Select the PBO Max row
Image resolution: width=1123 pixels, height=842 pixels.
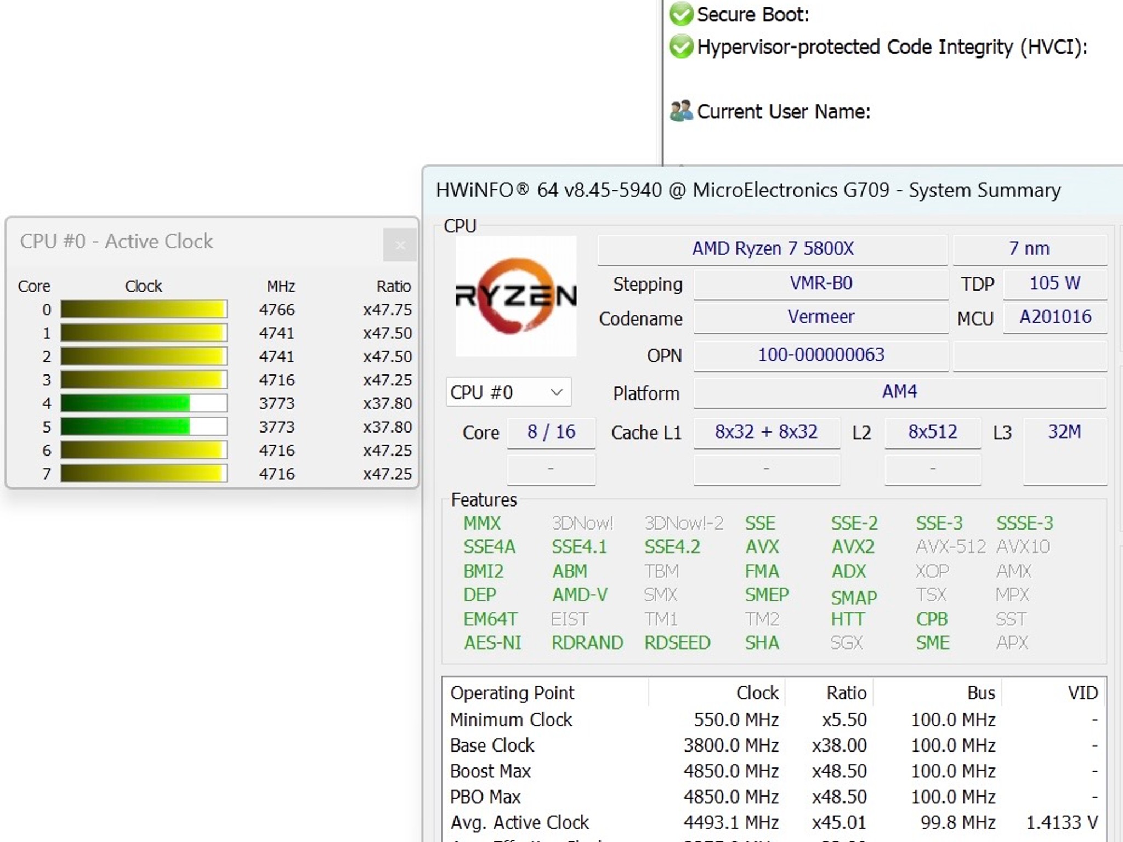point(774,797)
